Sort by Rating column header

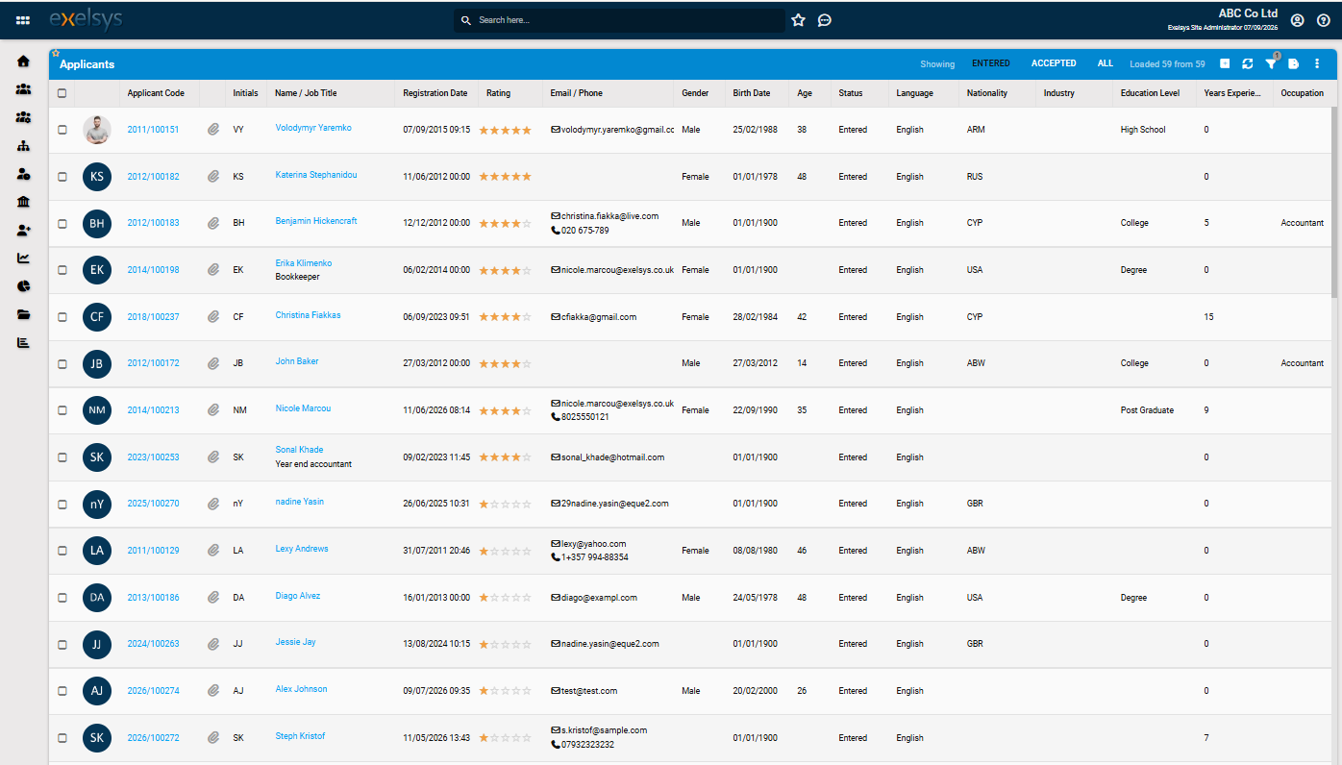coord(499,93)
